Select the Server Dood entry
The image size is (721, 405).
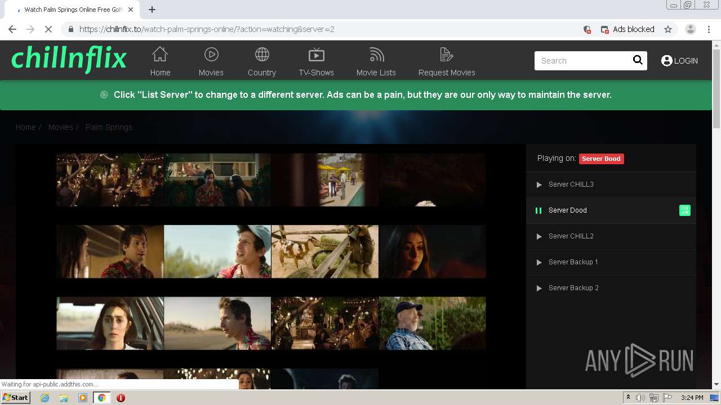tap(611, 210)
